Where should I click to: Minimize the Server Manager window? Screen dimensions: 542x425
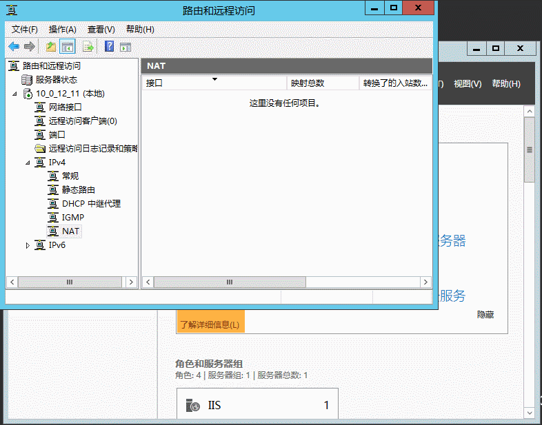tap(476, 49)
